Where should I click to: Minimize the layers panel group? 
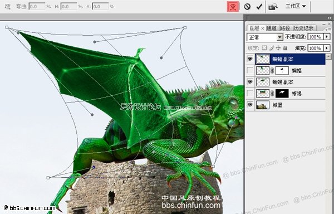click(323, 24)
